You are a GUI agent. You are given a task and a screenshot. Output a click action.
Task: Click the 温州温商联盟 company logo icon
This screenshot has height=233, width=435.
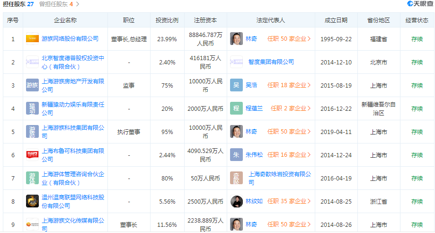pos(32,201)
